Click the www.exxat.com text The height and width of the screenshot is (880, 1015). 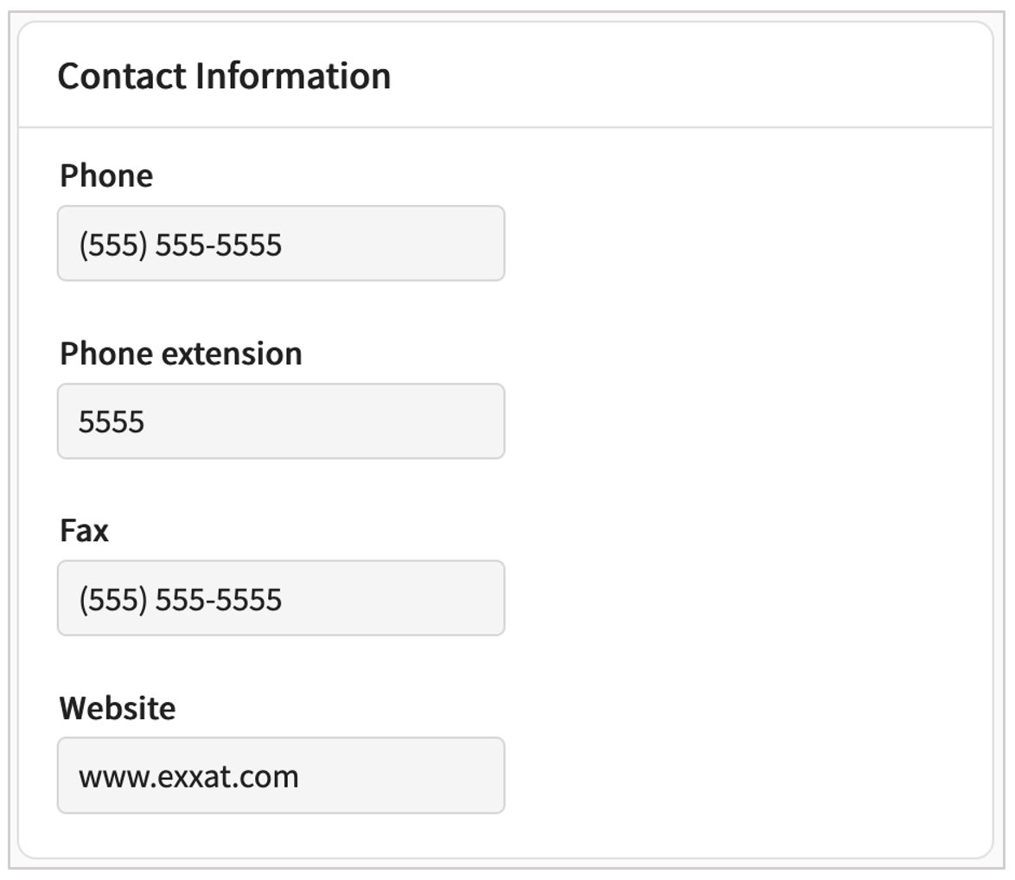coord(188,776)
